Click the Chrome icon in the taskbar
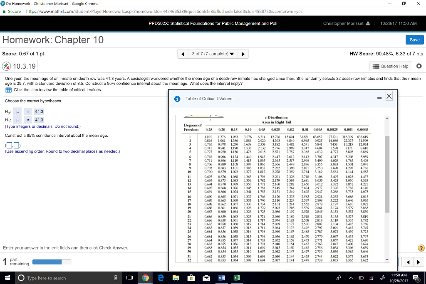This screenshot has width=426, height=284. coord(145,278)
